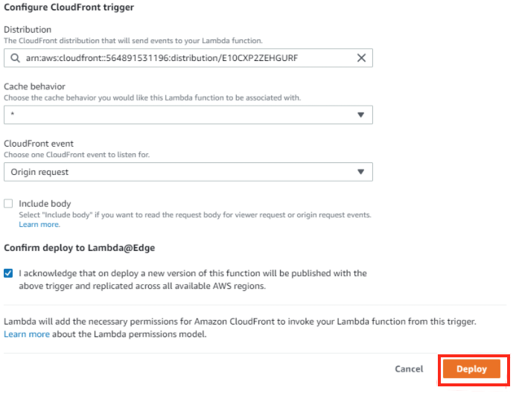Image resolution: width=522 pixels, height=399 pixels.
Task: Click the "Confirm deploy to Lambda@Edge" heading
Action: click(78, 247)
